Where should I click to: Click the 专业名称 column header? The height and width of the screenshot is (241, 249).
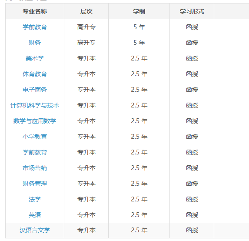click(35, 11)
